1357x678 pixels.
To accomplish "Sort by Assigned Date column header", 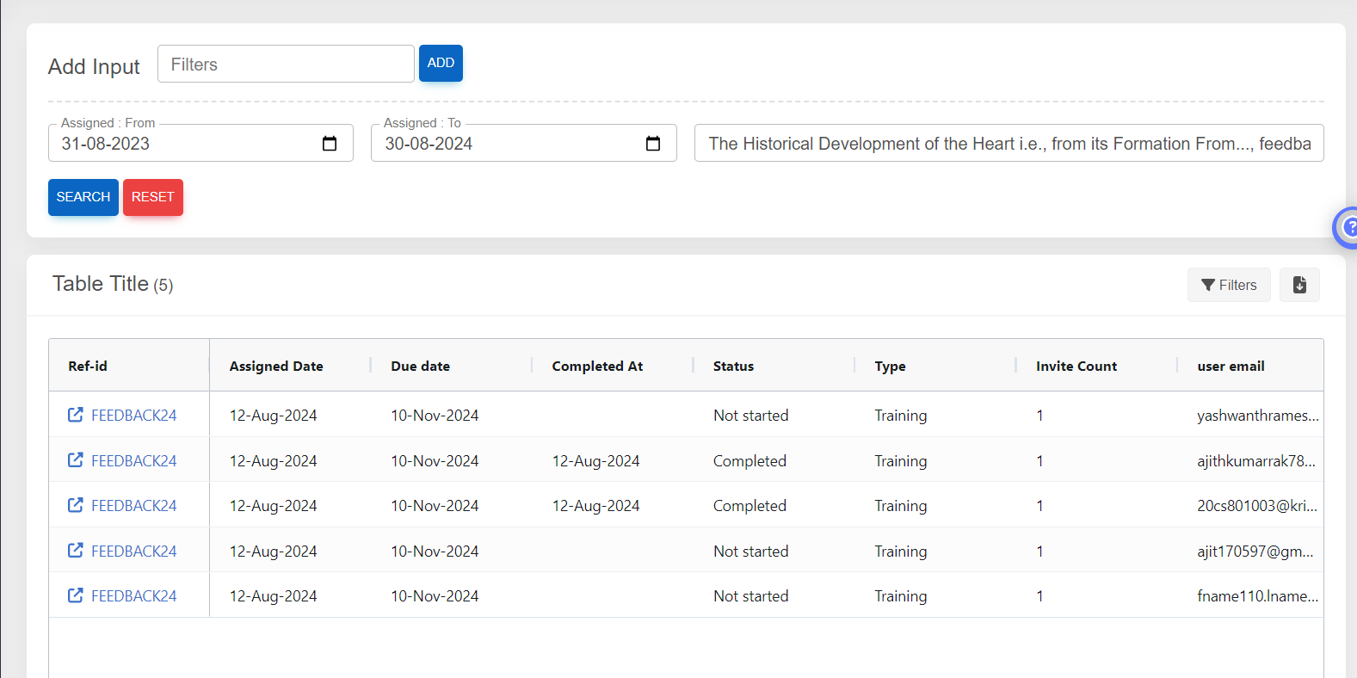I will click(x=276, y=366).
